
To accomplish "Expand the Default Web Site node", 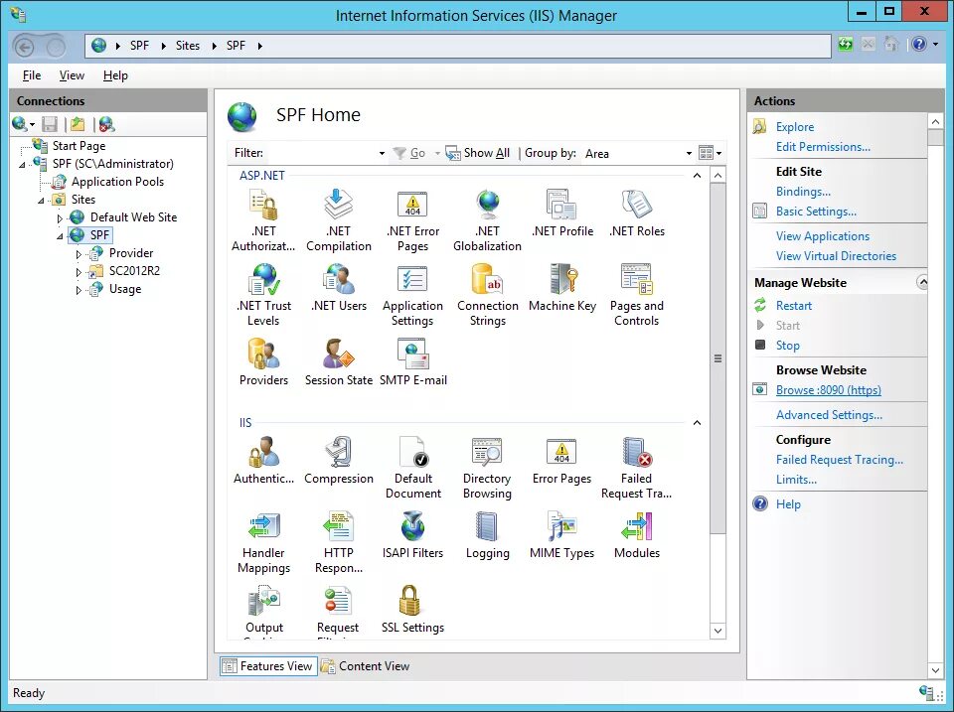I will [60, 218].
